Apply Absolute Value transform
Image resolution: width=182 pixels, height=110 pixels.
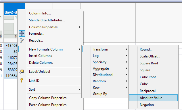pyautogui.click(x=153, y=98)
